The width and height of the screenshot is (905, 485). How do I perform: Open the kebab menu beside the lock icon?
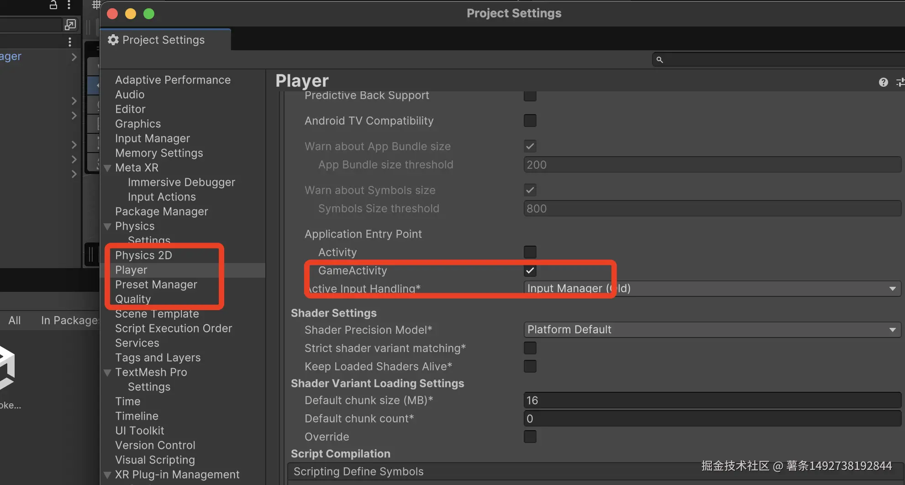[x=69, y=5]
